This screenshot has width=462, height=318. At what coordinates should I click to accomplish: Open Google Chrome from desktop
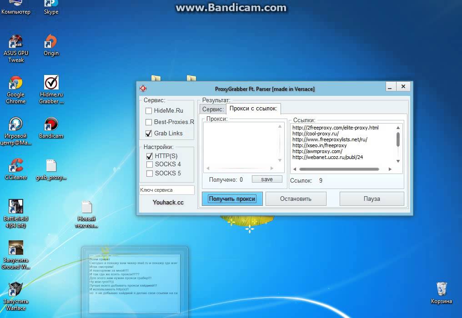[16, 90]
